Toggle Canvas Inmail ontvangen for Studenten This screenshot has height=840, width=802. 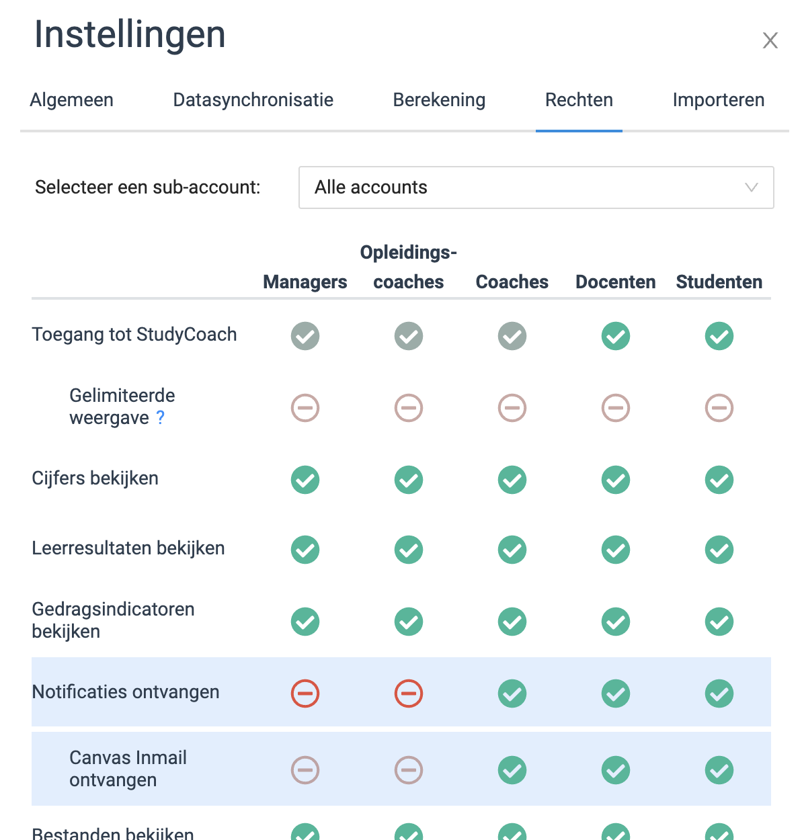(x=719, y=770)
